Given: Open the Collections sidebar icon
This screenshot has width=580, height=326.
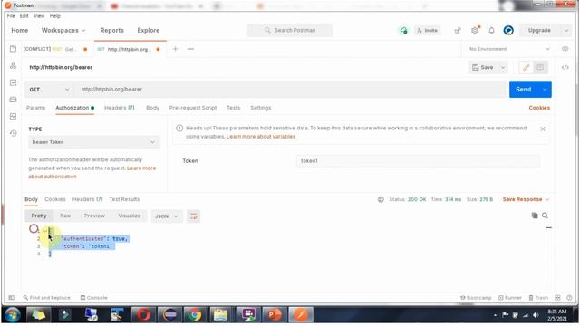Looking at the screenshot, I should [x=13, y=49].
